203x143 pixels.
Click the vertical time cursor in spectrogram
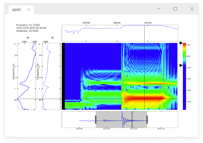pos(144,76)
